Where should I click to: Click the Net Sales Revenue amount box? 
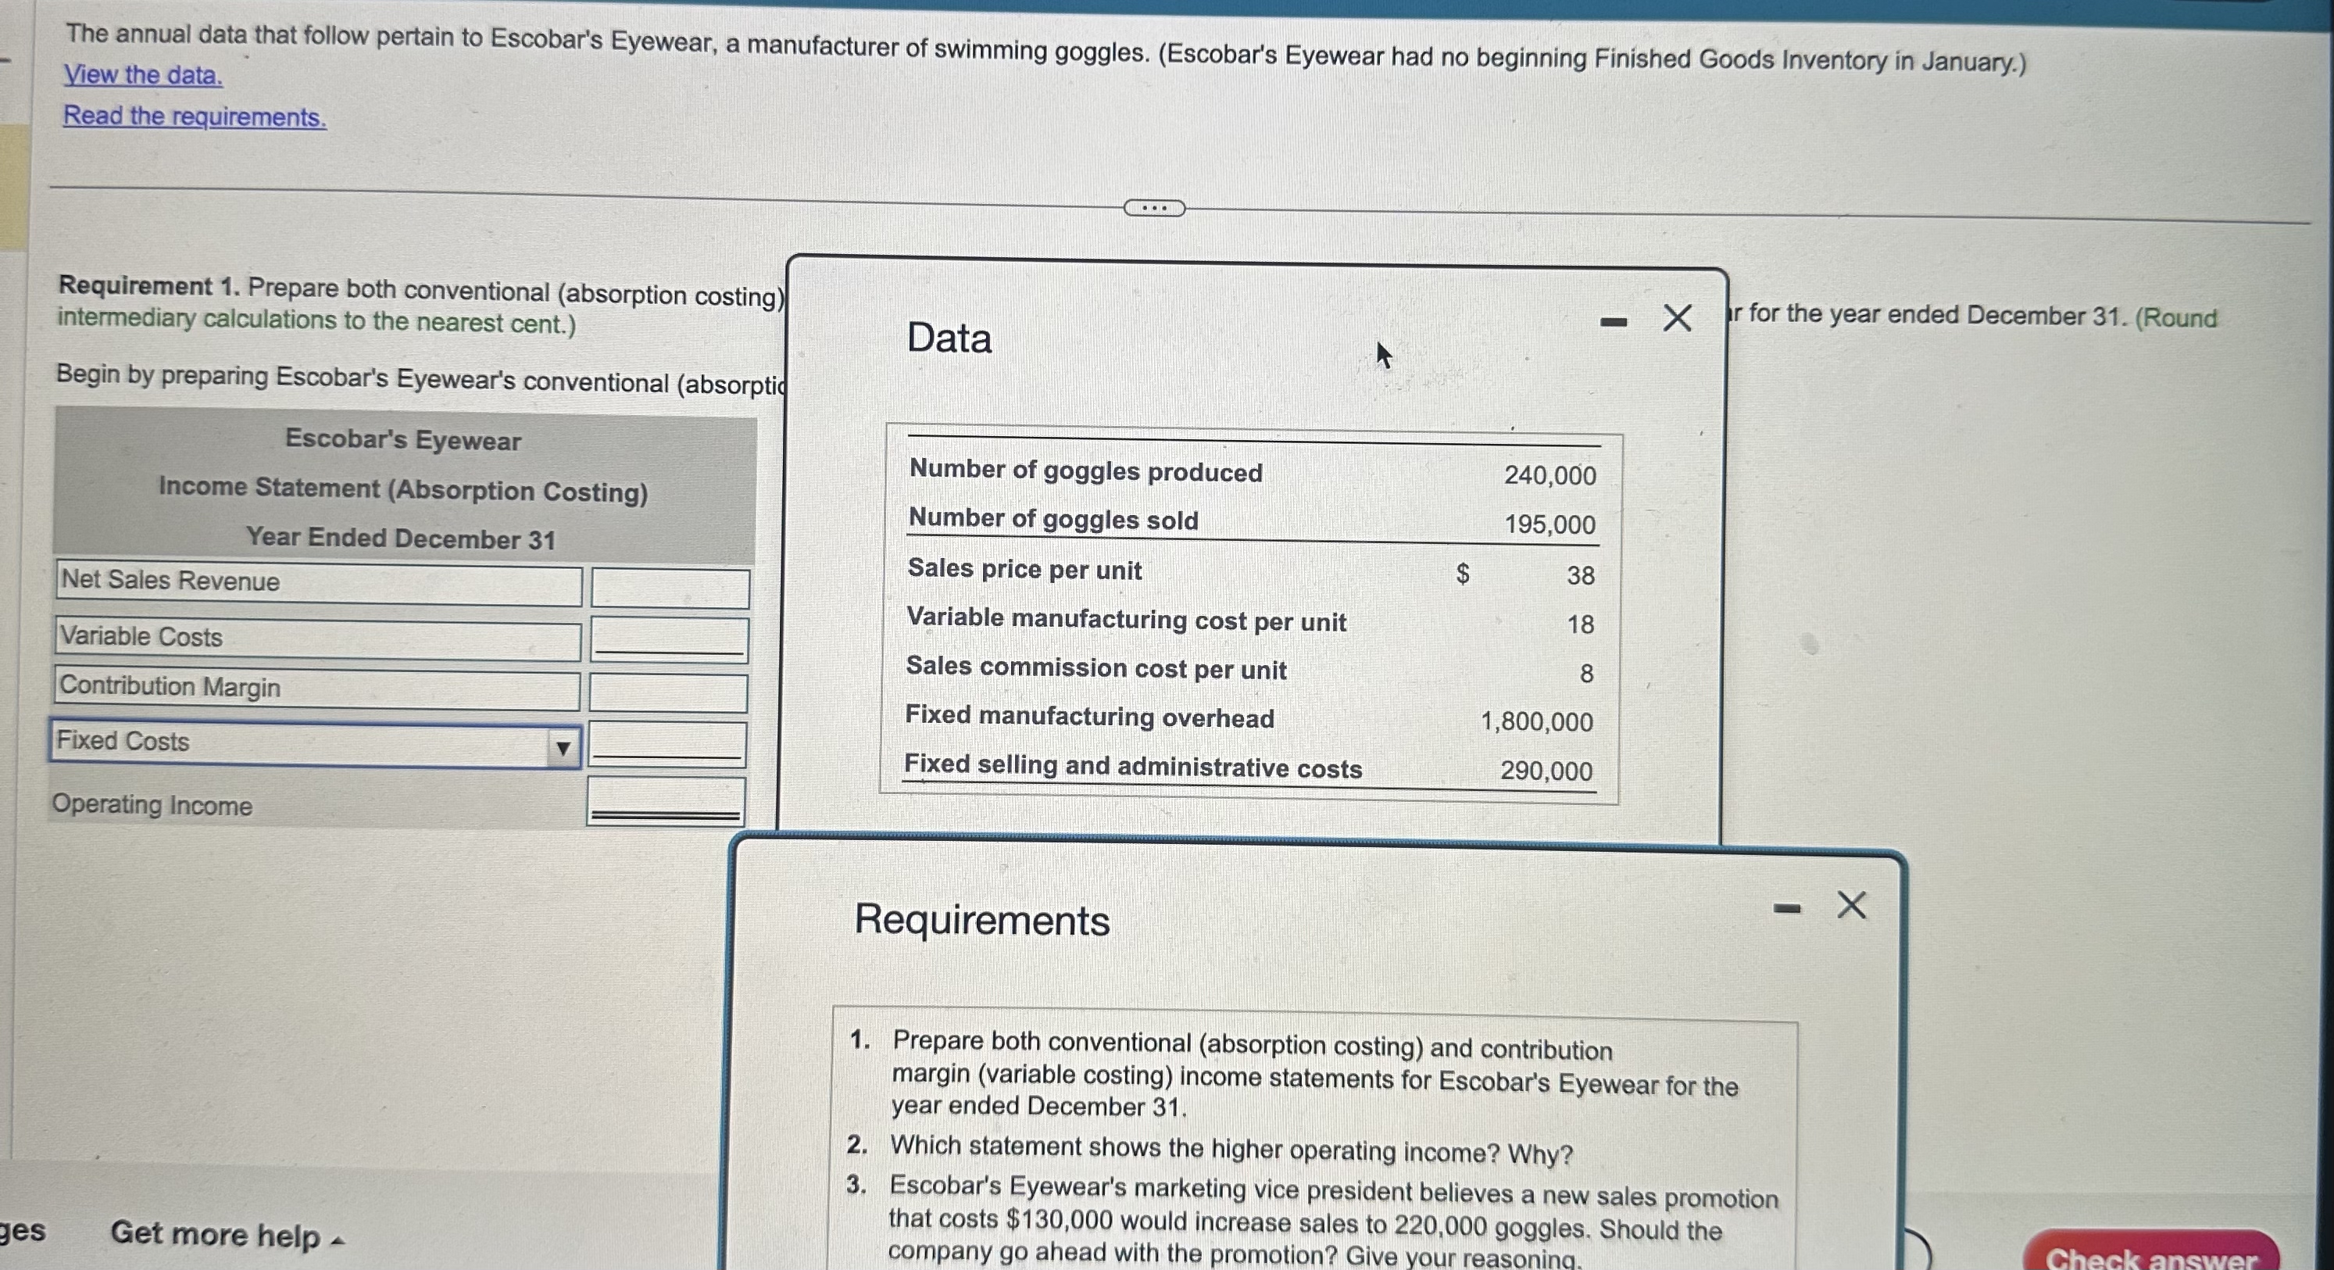click(670, 588)
